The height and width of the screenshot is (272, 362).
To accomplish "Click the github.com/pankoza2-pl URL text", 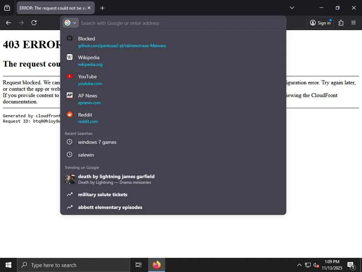I will tap(122, 46).
